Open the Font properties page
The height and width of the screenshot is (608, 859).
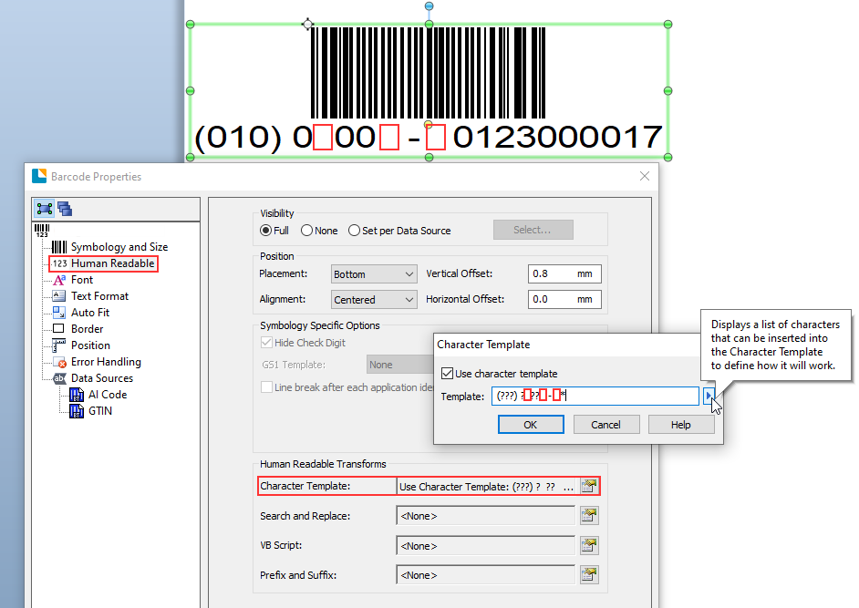[82, 280]
